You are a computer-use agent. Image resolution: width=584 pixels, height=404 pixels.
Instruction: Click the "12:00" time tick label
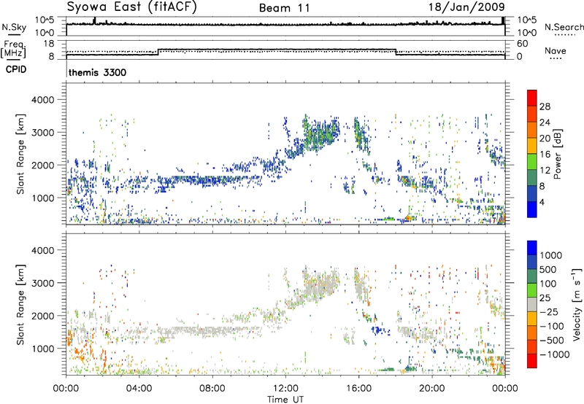tap(285, 389)
